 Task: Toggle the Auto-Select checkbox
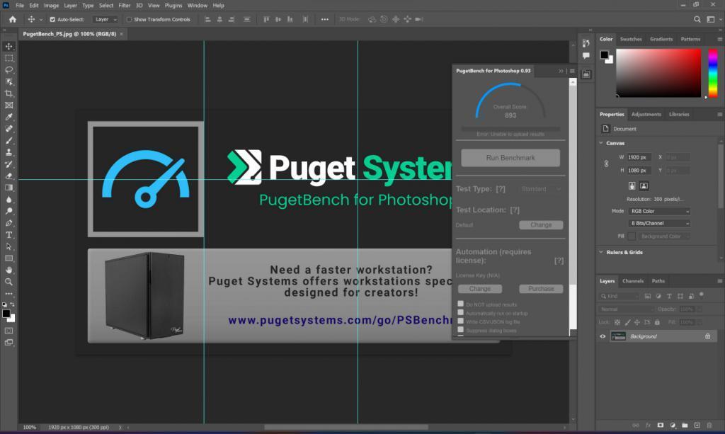52,19
